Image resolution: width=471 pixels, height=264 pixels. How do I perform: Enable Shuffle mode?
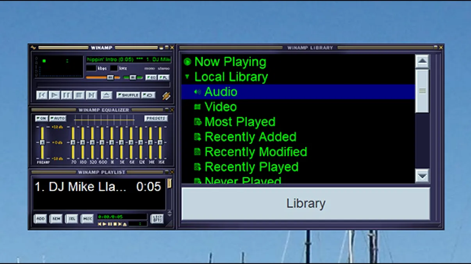click(128, 95)
